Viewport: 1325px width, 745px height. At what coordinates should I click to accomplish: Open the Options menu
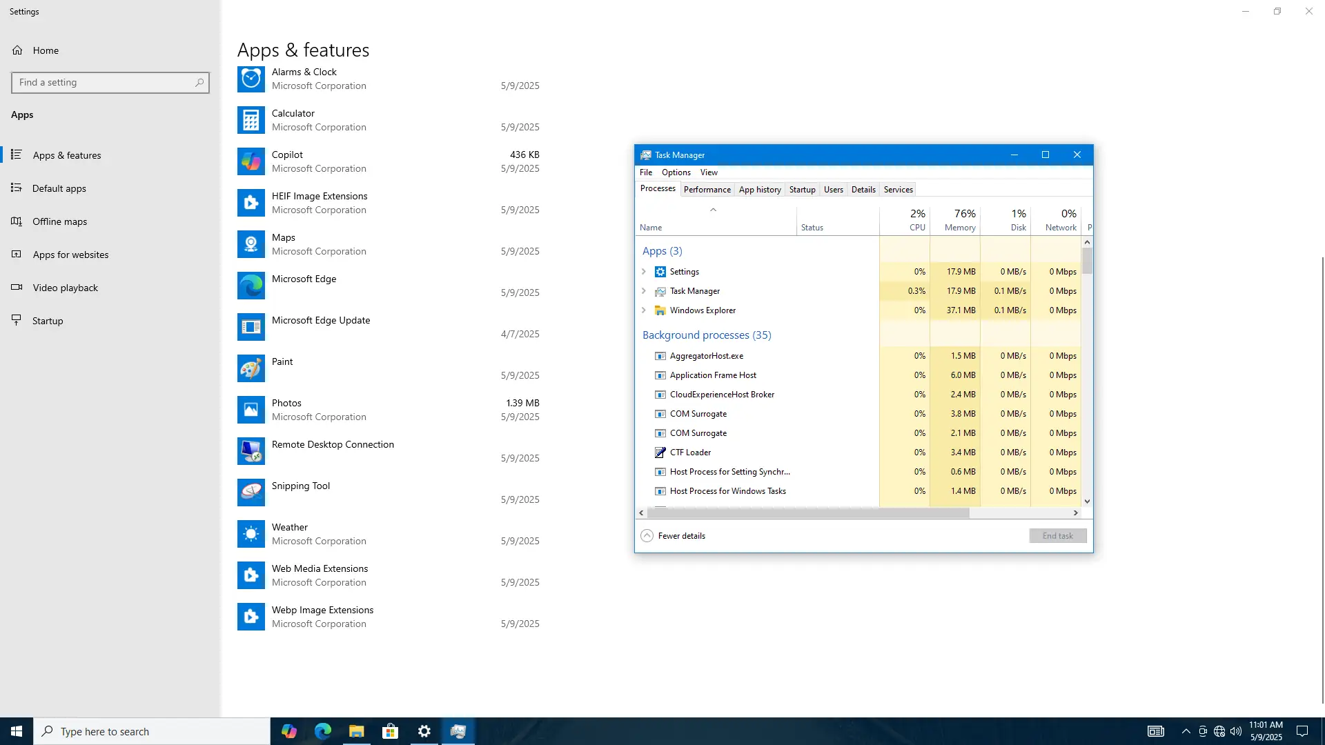(x=676, y=172)
